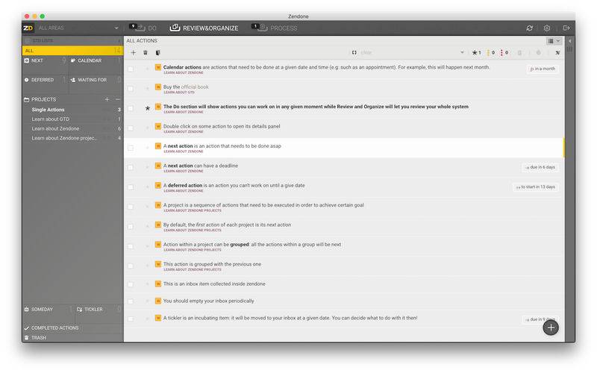
Task: Add a new project with the plus icon
Action: [x=107, y=99]
